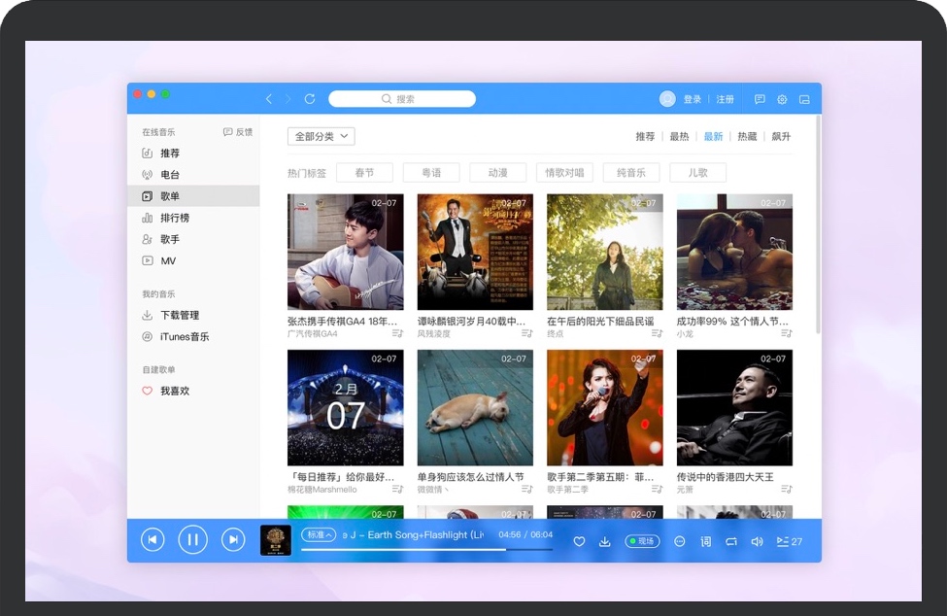Toggle the 现场 live sound effect
Viewport: 947px width, 616px height.
(642, 541)
